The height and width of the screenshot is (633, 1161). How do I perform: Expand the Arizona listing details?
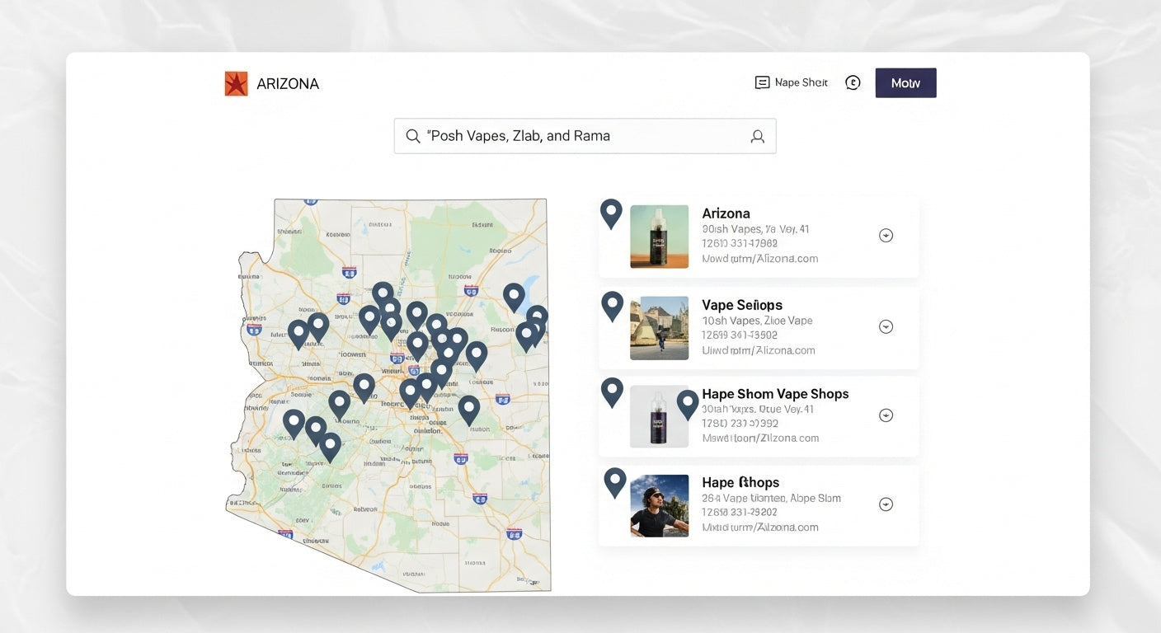point(886,236)
